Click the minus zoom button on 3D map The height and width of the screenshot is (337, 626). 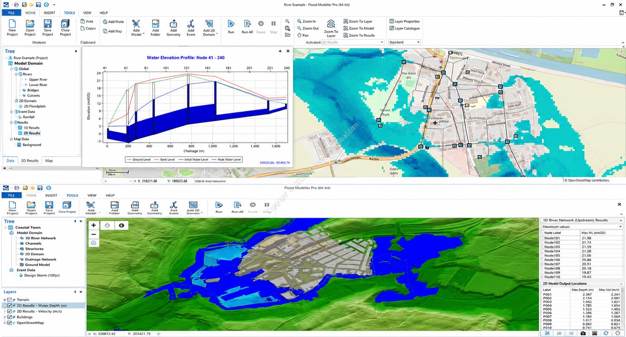pos(93,234)
